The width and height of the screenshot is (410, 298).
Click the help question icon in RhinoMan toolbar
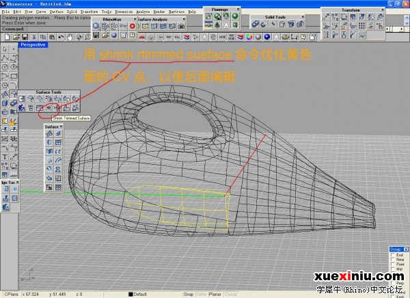133,35
